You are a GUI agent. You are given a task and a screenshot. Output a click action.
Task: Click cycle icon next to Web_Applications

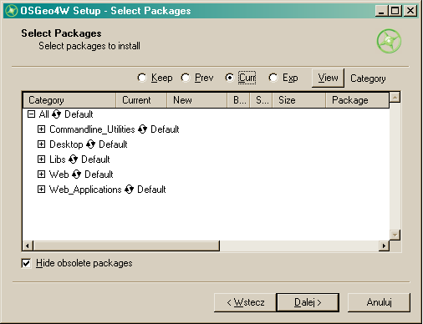(x=129, y=190)
